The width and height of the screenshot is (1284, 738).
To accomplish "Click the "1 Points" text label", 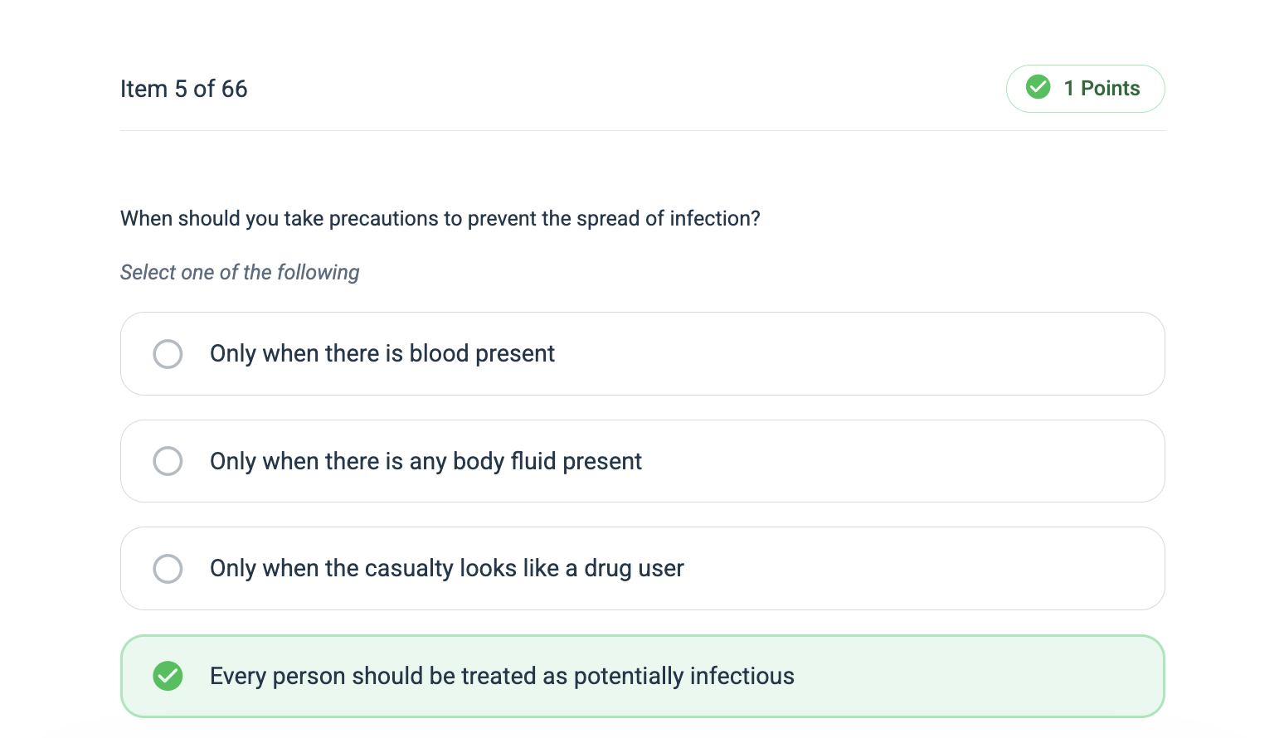I will tap(1102, 89).
